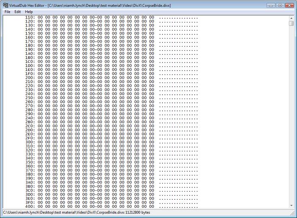Select offset label 1F0:

(30, 74)
